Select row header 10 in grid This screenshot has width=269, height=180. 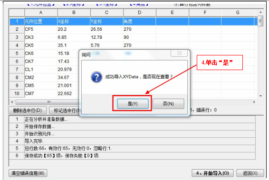coord(17,93)
